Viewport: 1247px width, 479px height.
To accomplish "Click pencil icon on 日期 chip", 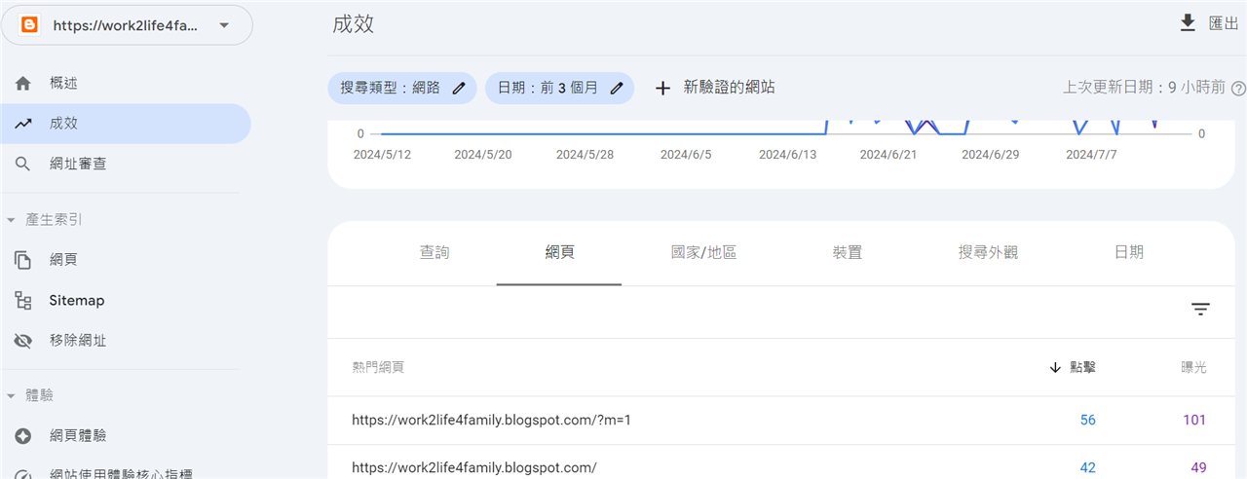I will (616, 88).
